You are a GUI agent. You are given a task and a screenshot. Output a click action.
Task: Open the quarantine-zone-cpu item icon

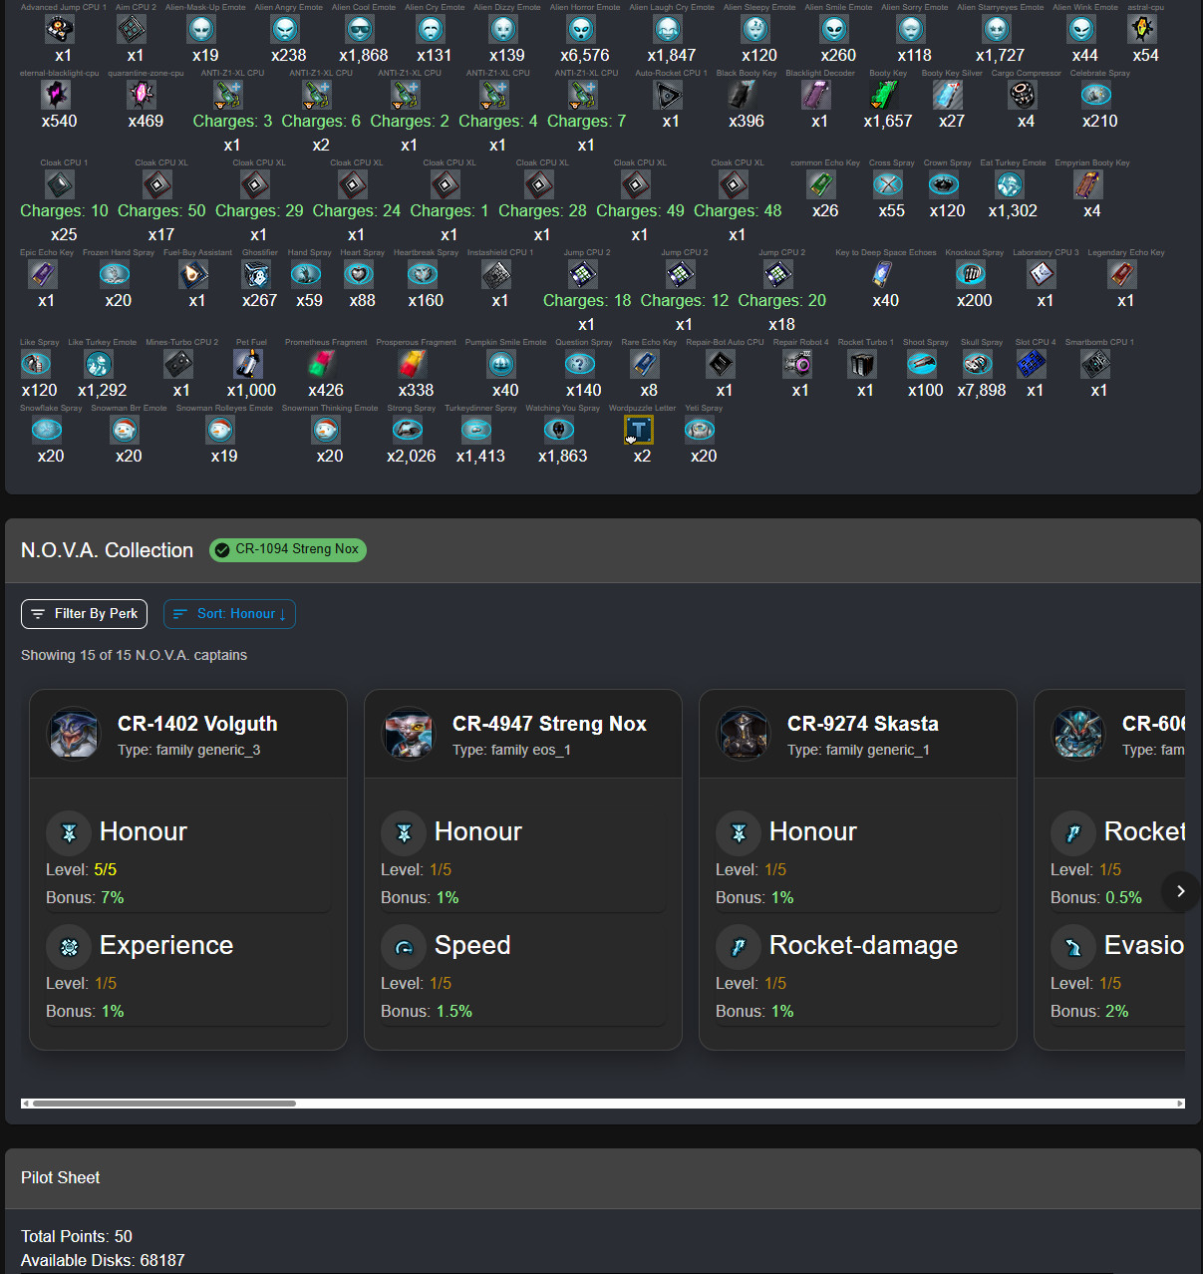143,96
